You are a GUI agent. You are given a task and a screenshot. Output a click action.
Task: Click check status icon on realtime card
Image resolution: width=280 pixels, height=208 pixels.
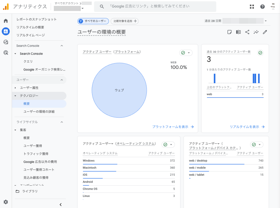[260, 53]
